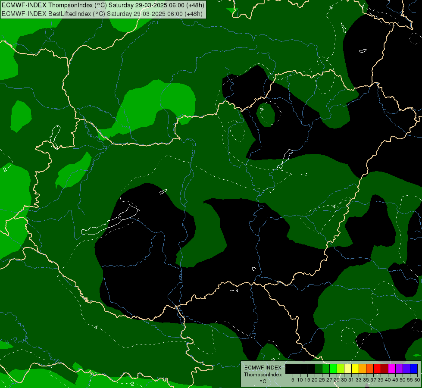
Task: Click the first black legend swatch below 5
Action: (289, 369)
